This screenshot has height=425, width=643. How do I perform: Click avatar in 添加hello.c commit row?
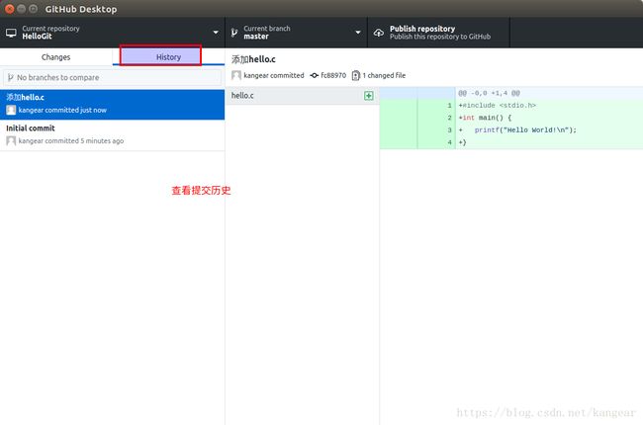pos(11,110)
